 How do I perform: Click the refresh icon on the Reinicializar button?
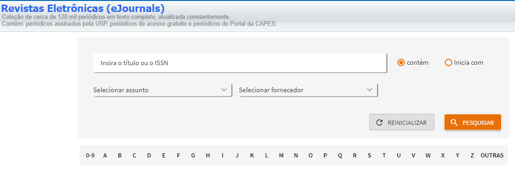click(x=379, y=123)
